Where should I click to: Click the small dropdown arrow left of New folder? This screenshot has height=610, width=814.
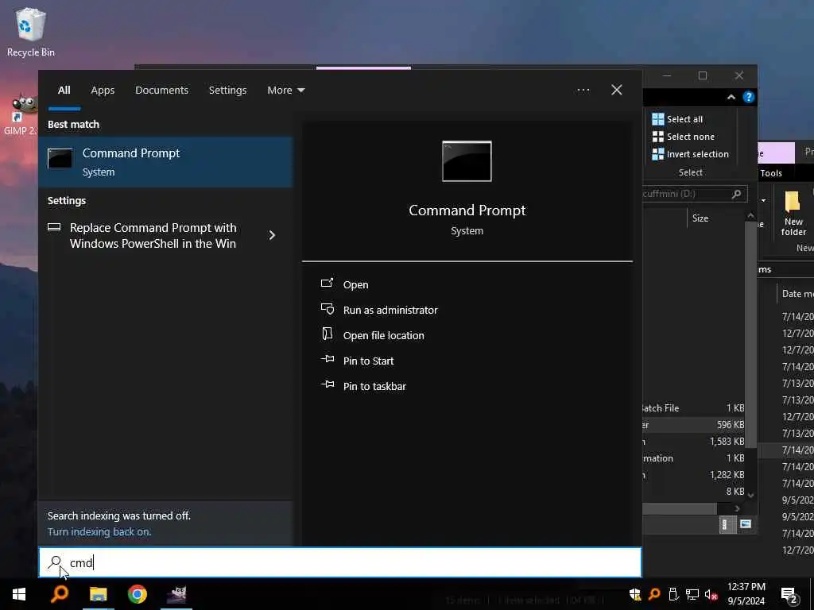(x=763, y=200)
